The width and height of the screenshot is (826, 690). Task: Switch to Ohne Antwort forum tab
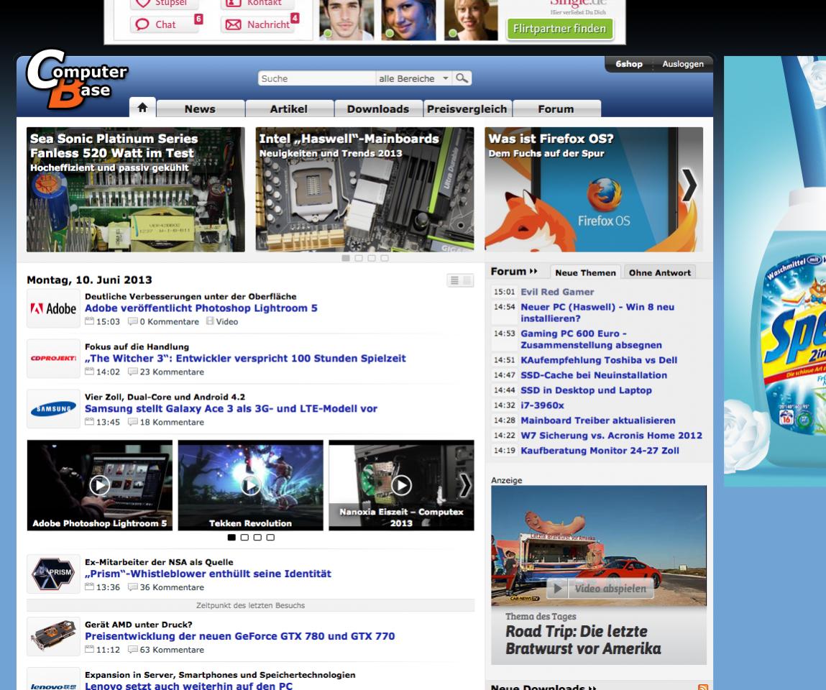click(x=659, y=272)
